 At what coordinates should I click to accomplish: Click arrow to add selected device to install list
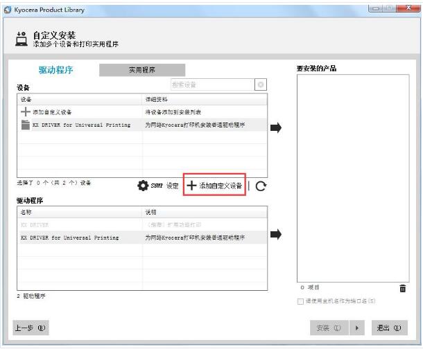276,127
